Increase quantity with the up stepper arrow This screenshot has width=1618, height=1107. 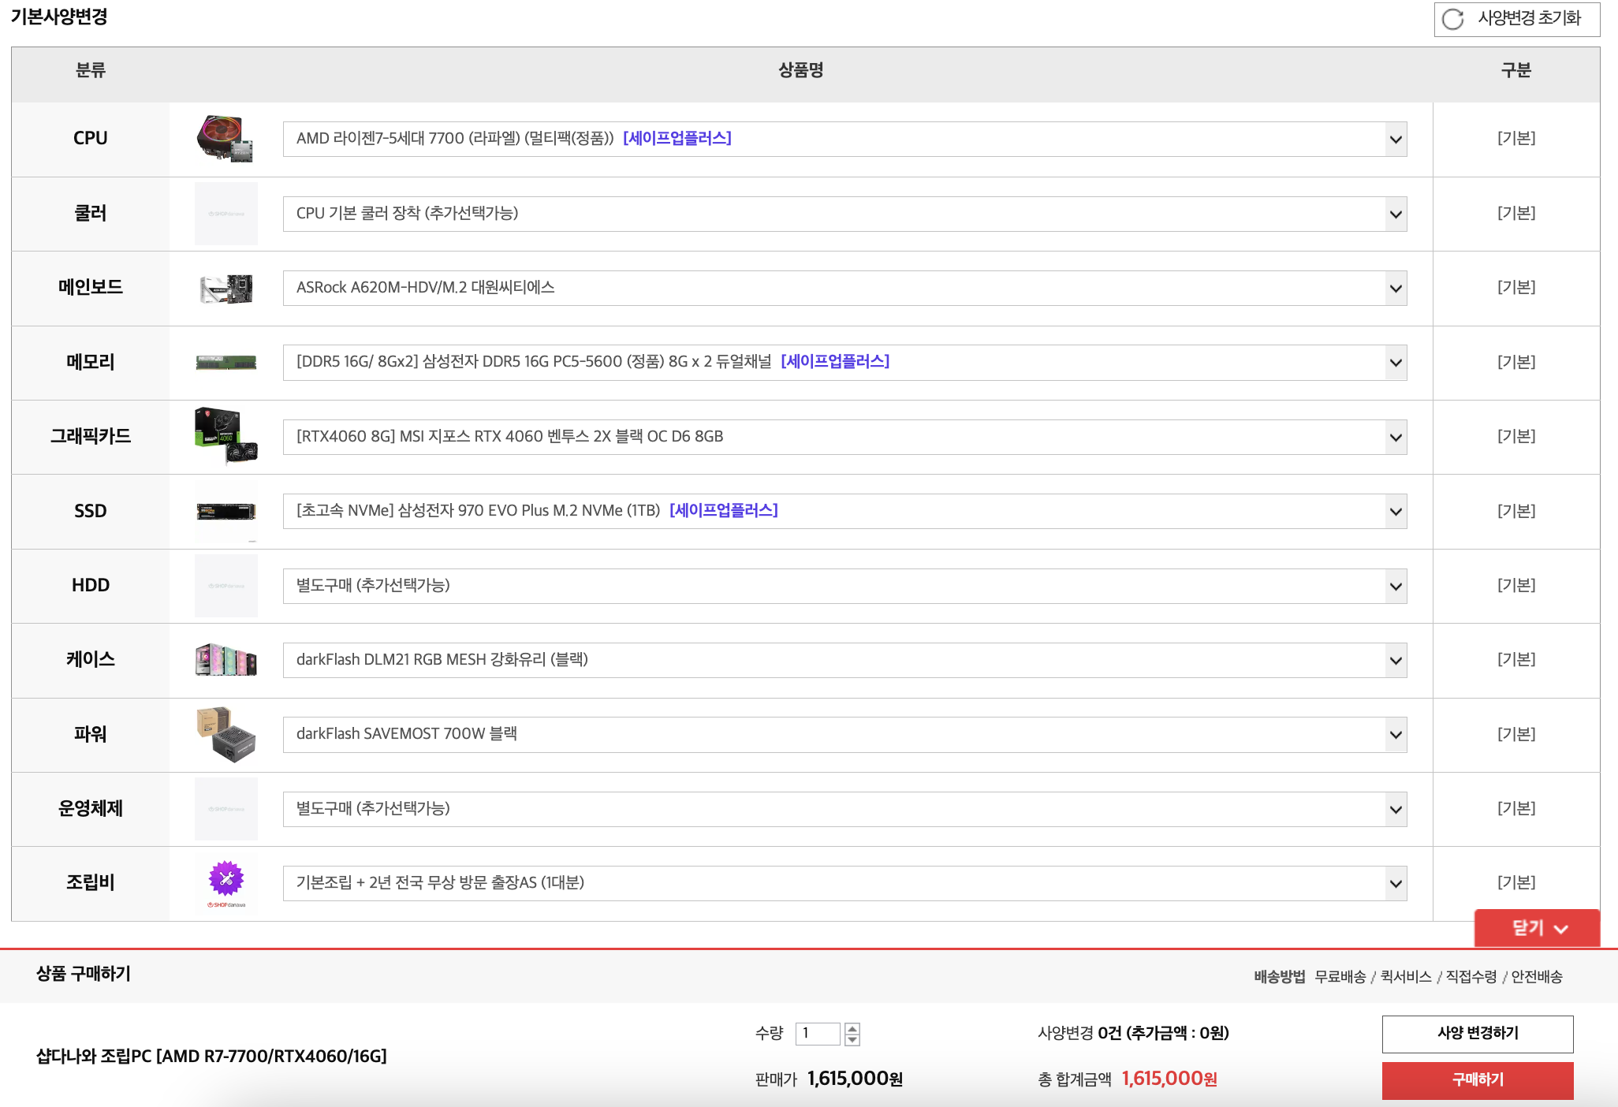(852, 1027)
